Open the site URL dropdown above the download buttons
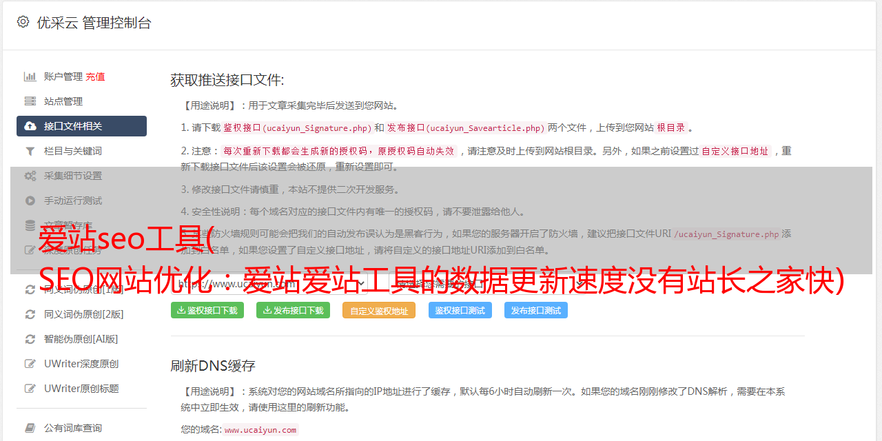This screenshot has height=441, width=882. [269, 283]
